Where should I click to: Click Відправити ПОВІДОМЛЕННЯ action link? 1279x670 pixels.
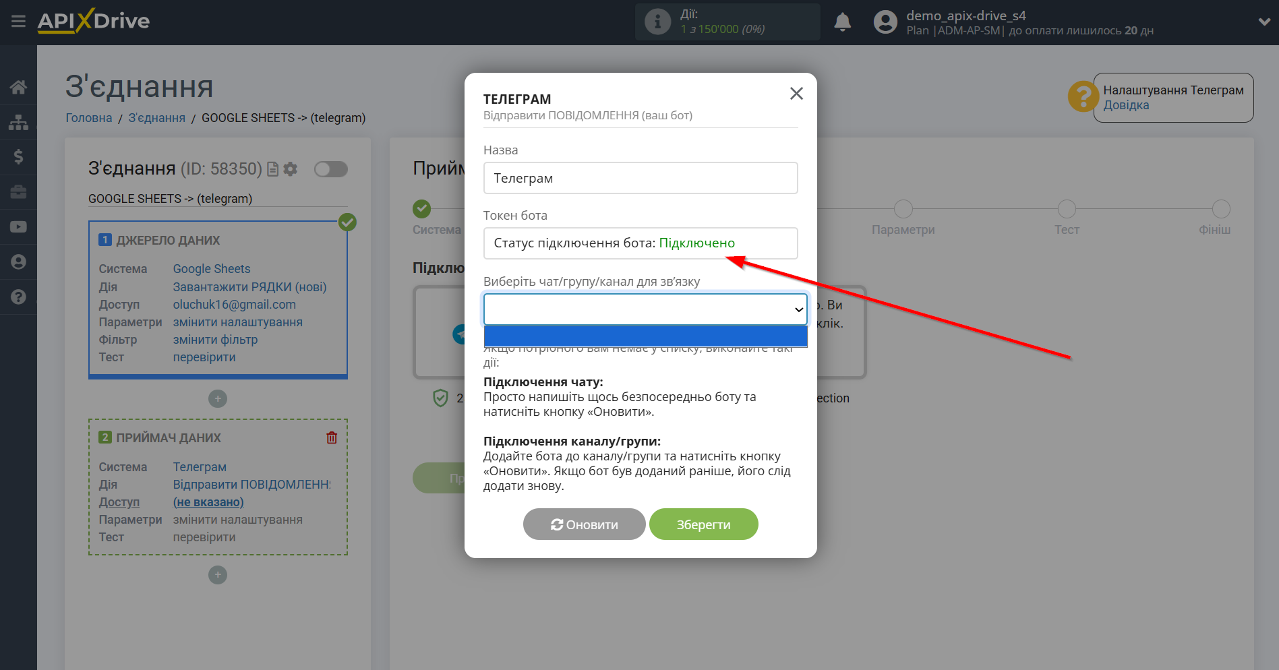[252, 485]
